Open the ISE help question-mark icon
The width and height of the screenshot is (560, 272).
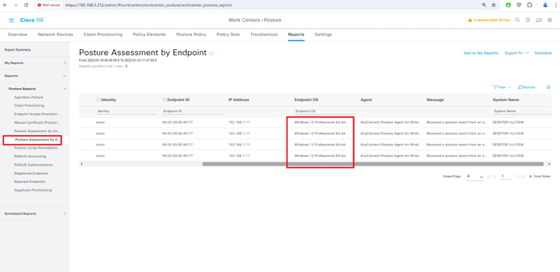pyautogui.click(x=528, y=20)
